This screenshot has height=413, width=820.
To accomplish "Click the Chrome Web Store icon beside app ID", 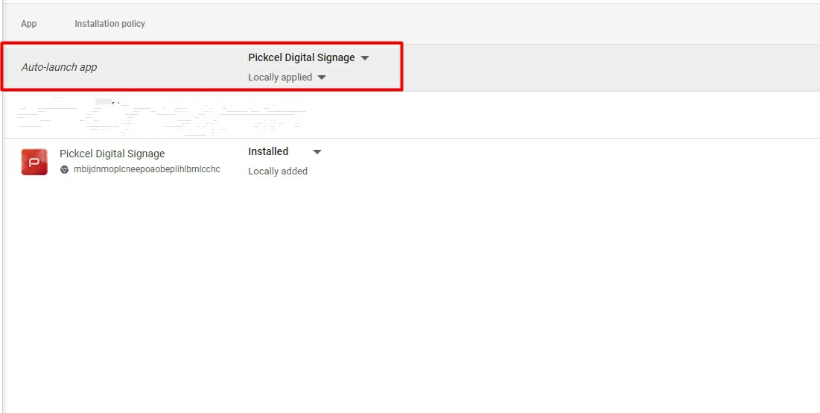I will click(x=64, y=169).
